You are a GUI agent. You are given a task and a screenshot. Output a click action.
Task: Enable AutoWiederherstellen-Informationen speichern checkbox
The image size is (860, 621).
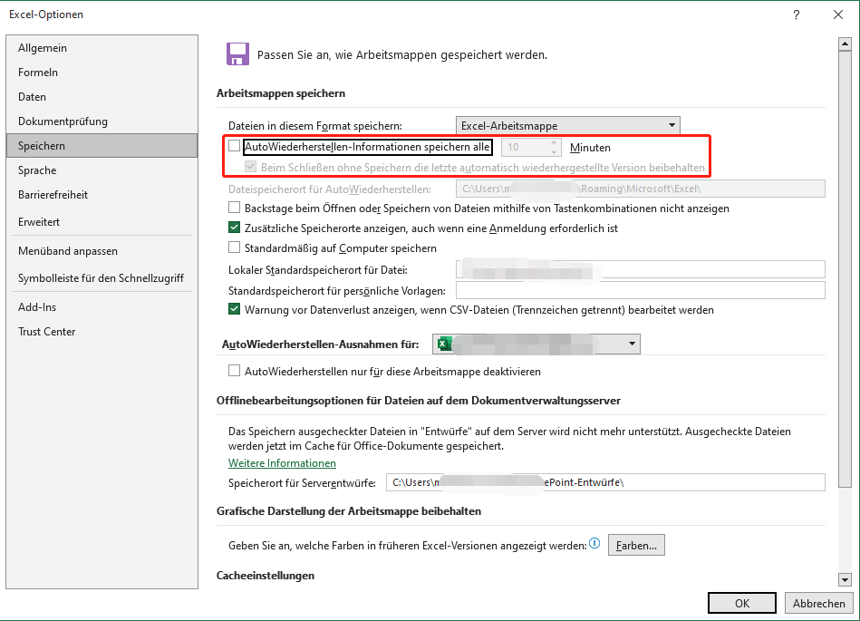coord(235,147)
